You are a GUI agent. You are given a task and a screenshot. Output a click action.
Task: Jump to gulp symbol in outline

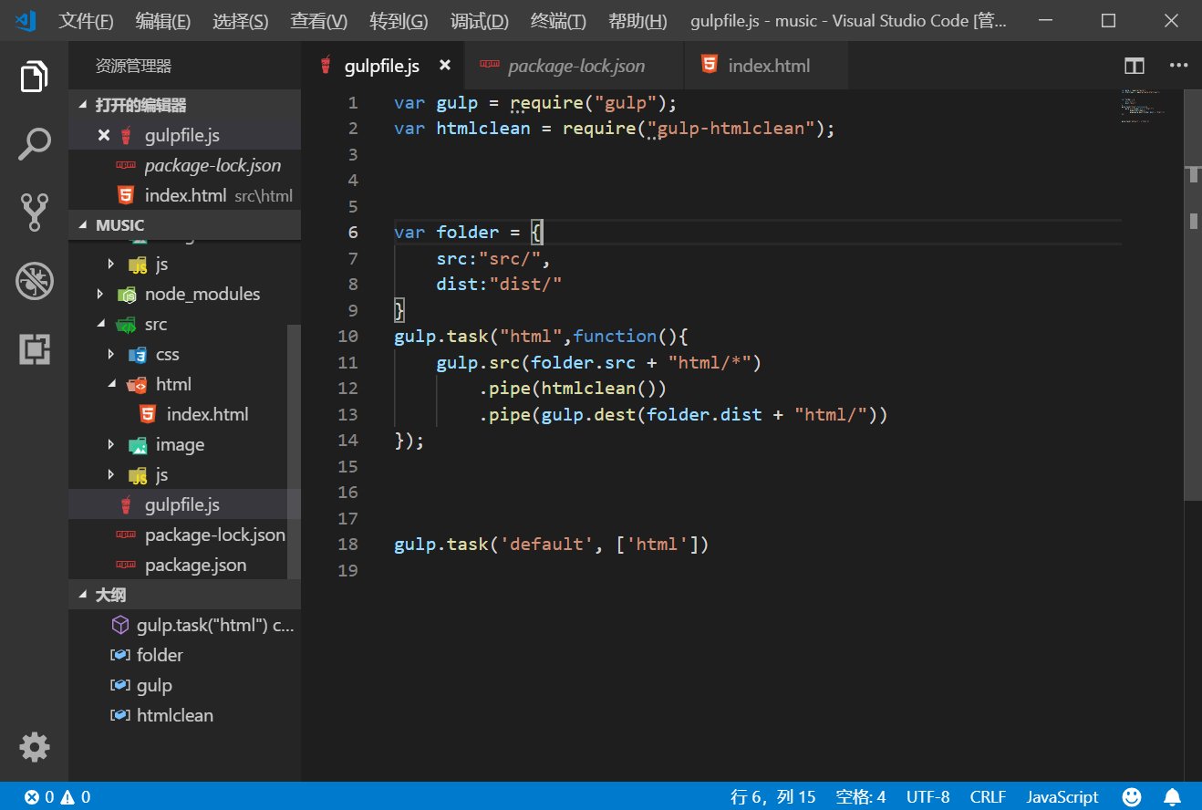[x=184, y=685]
